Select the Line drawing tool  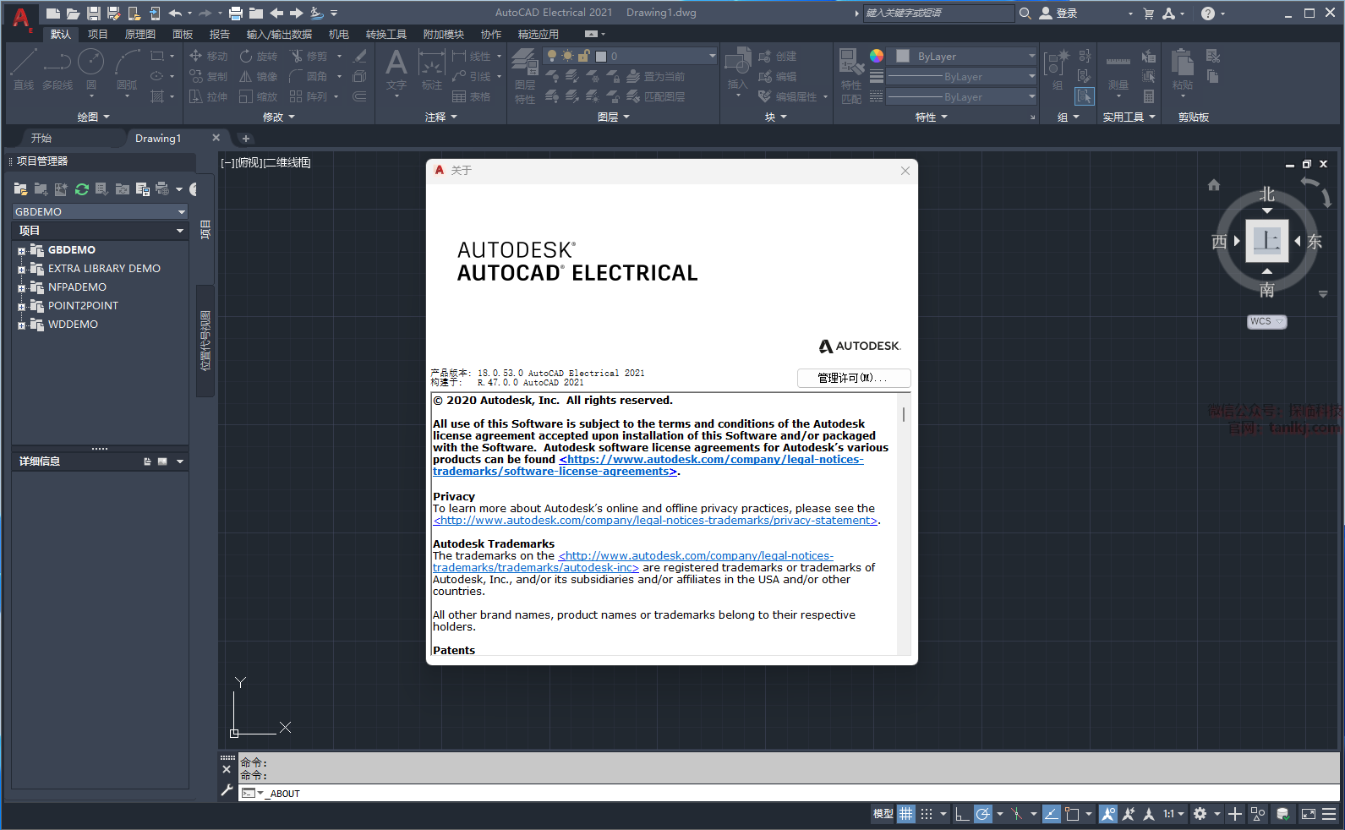pos(24,69)
